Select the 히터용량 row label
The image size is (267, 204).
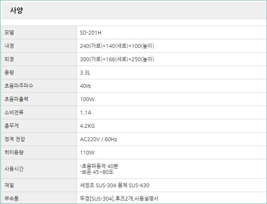tap(14, 152)
